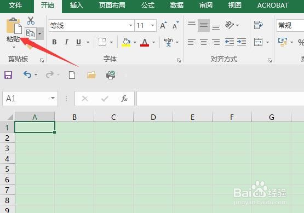
Task: Open fill color dropdown arrow
Action: 135,42
